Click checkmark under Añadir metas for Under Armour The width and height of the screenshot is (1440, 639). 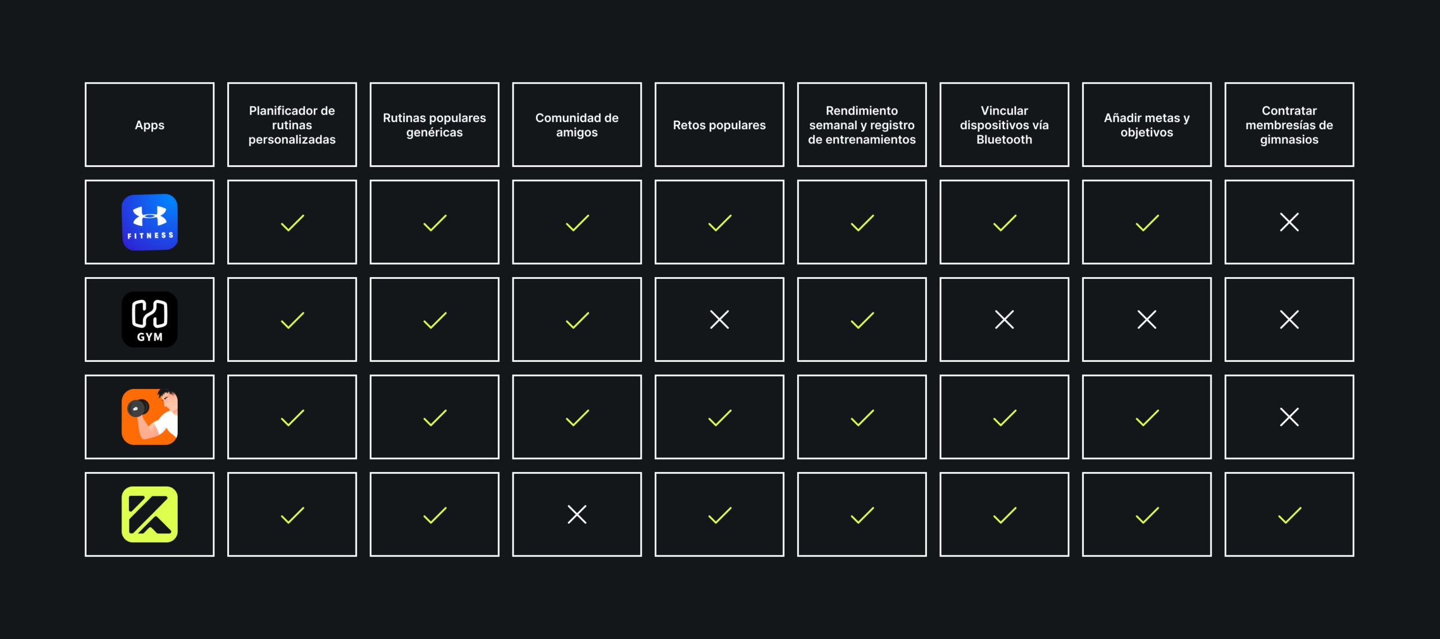(x=1146, y=223)
